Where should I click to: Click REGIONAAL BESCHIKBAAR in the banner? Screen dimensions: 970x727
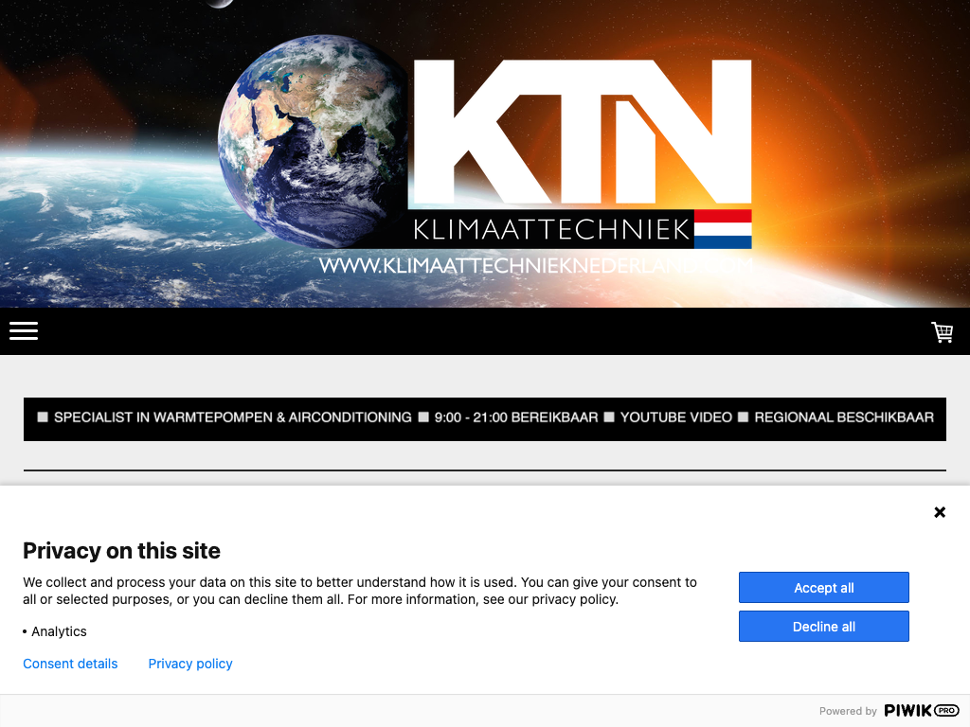pos(844,417)
